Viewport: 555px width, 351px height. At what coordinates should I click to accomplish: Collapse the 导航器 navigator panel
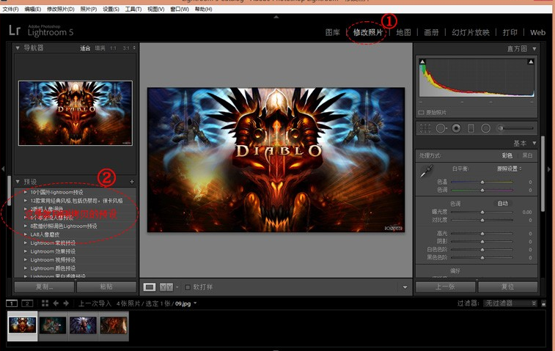18,48
